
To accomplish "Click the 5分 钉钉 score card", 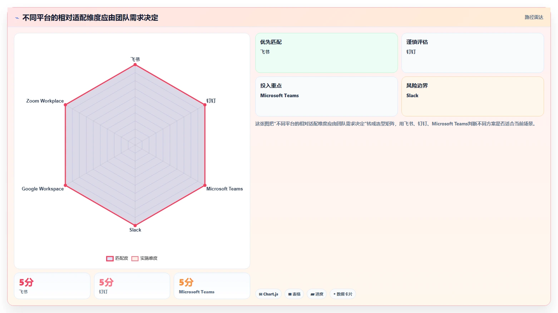I will click(x=132, y=286).
